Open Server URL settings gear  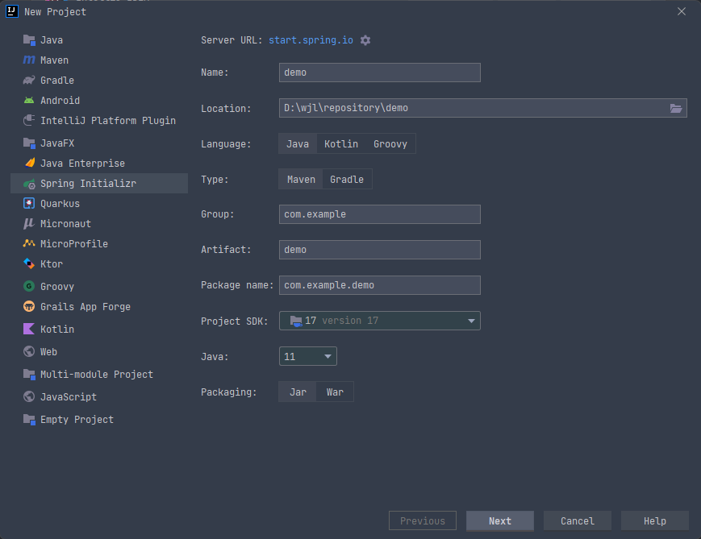365,40
